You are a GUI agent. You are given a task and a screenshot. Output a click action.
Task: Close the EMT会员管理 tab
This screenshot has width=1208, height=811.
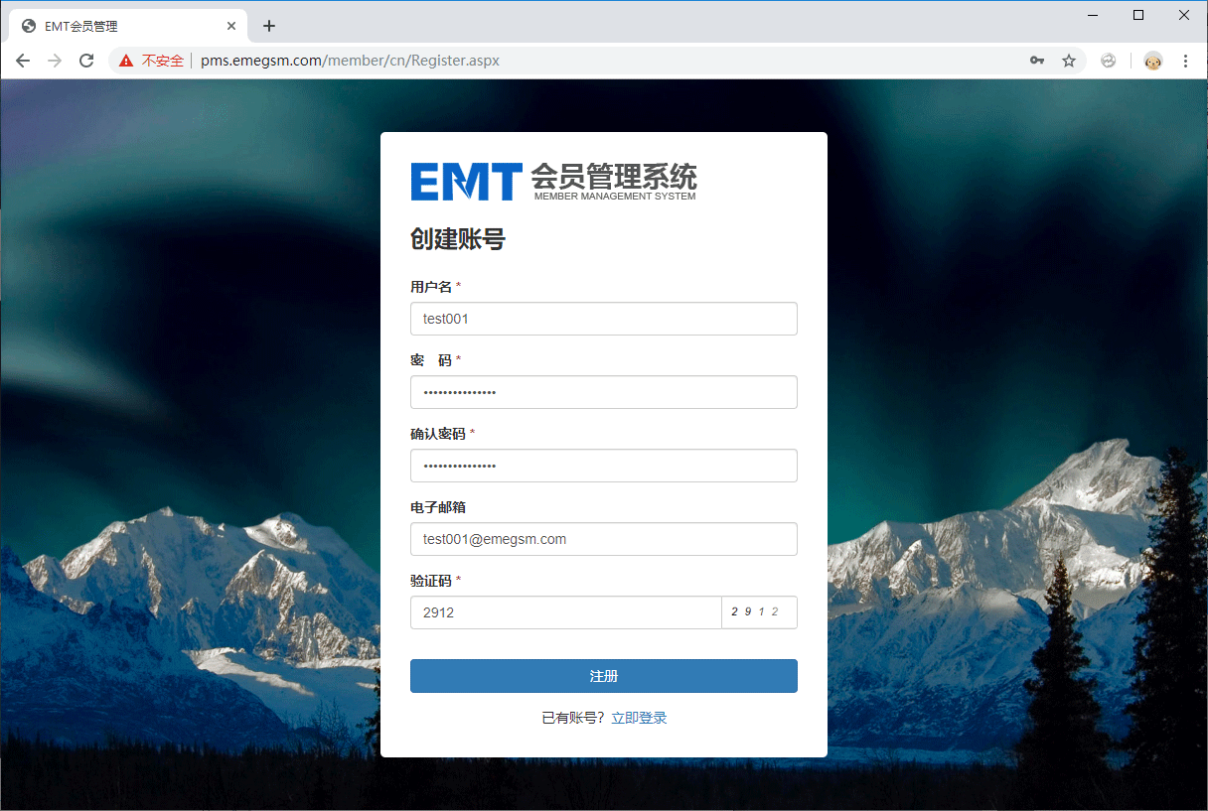pyautogui.click(x=231, y=26)
